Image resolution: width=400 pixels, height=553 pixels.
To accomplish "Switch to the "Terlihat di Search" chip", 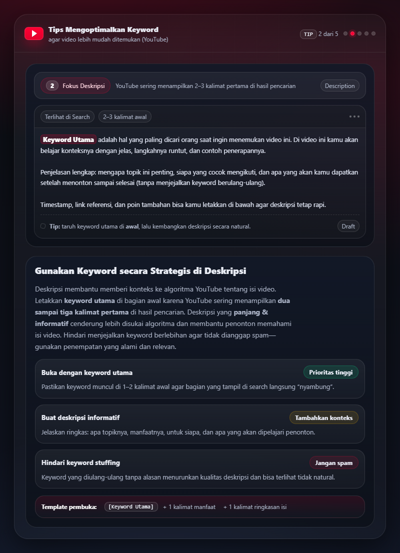I will coord(67,116).
